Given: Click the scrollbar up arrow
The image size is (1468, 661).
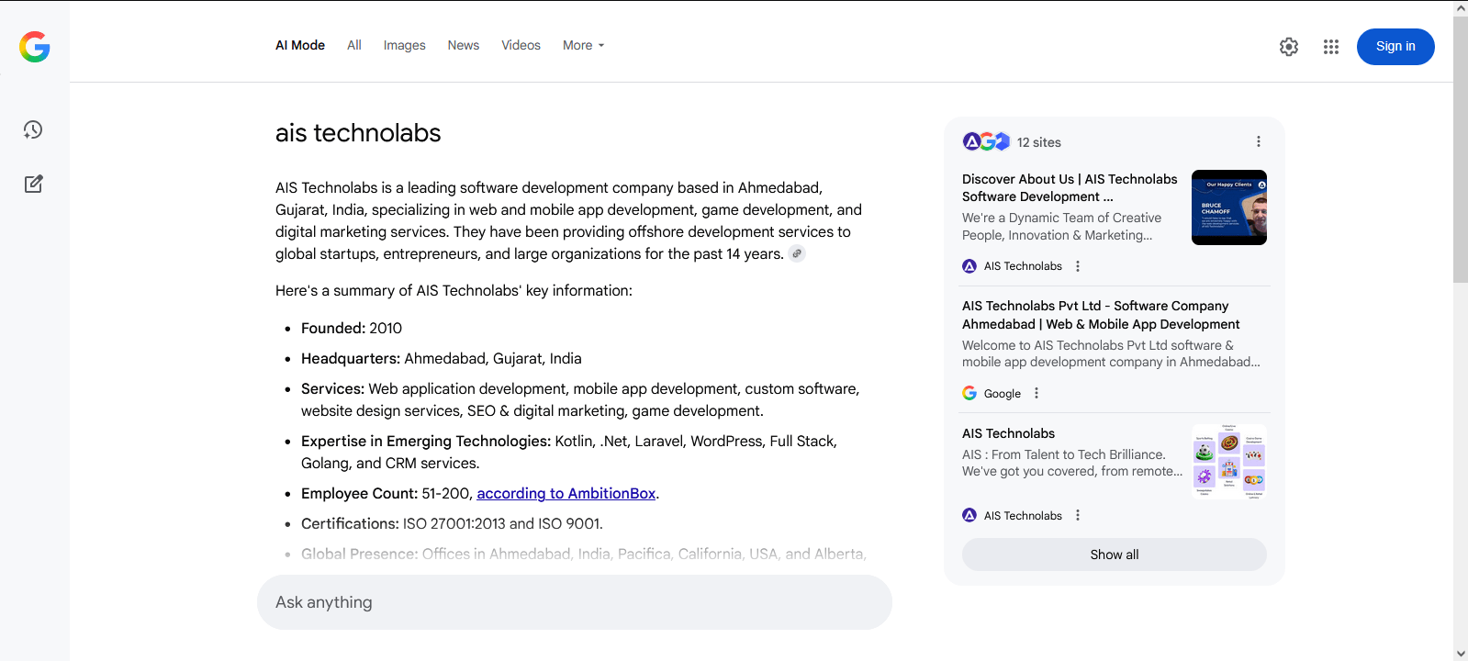Looking at the screenshot, I should pos(1461,7).
